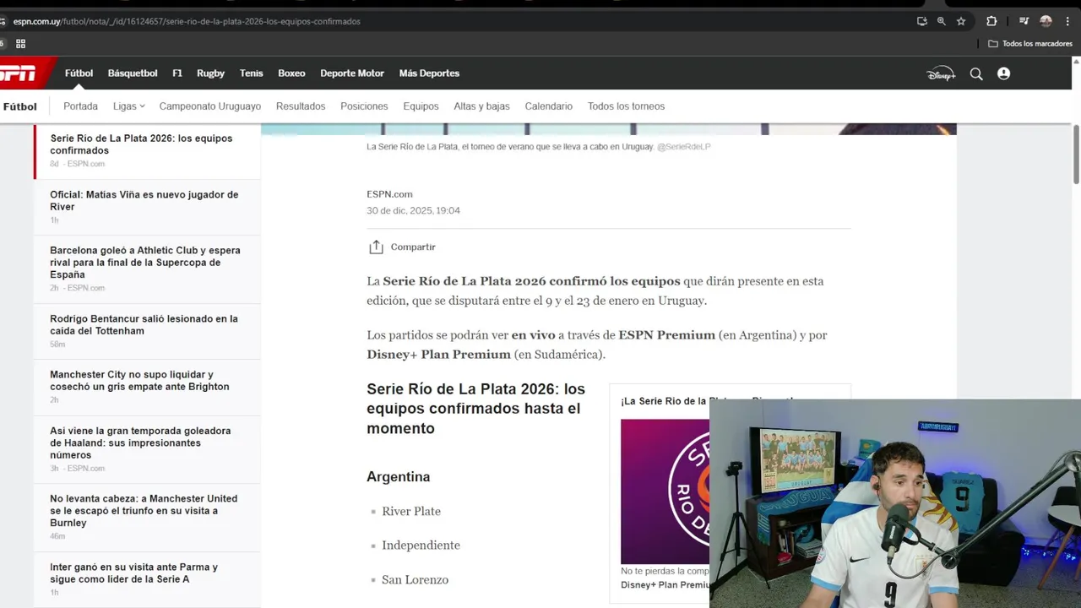Select the Fútbol top navigation item

79,73
